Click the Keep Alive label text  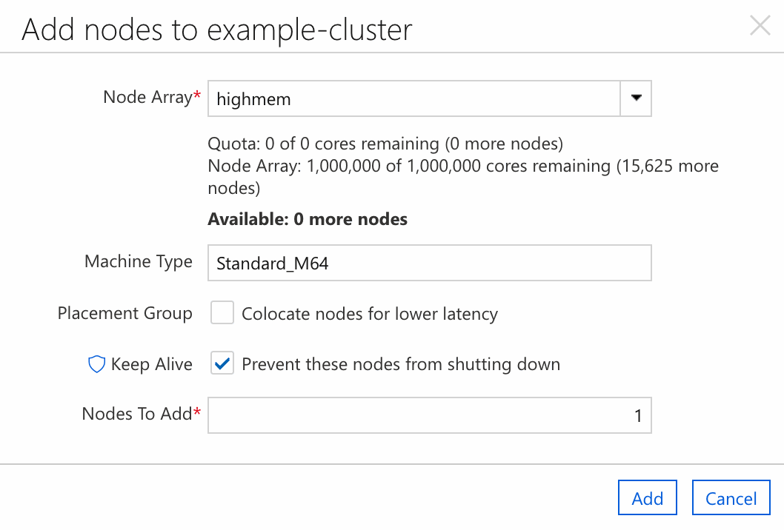(151, 363)
